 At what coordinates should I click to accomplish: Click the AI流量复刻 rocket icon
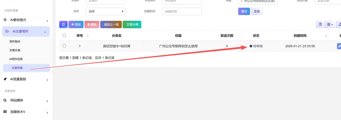point(5,79)
